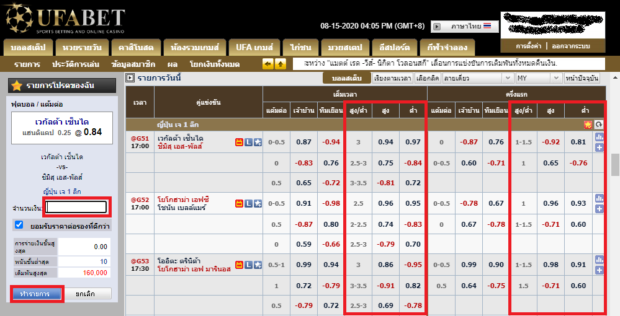
Task: Click the up arrow ticker icon
Action: point(280,64)
